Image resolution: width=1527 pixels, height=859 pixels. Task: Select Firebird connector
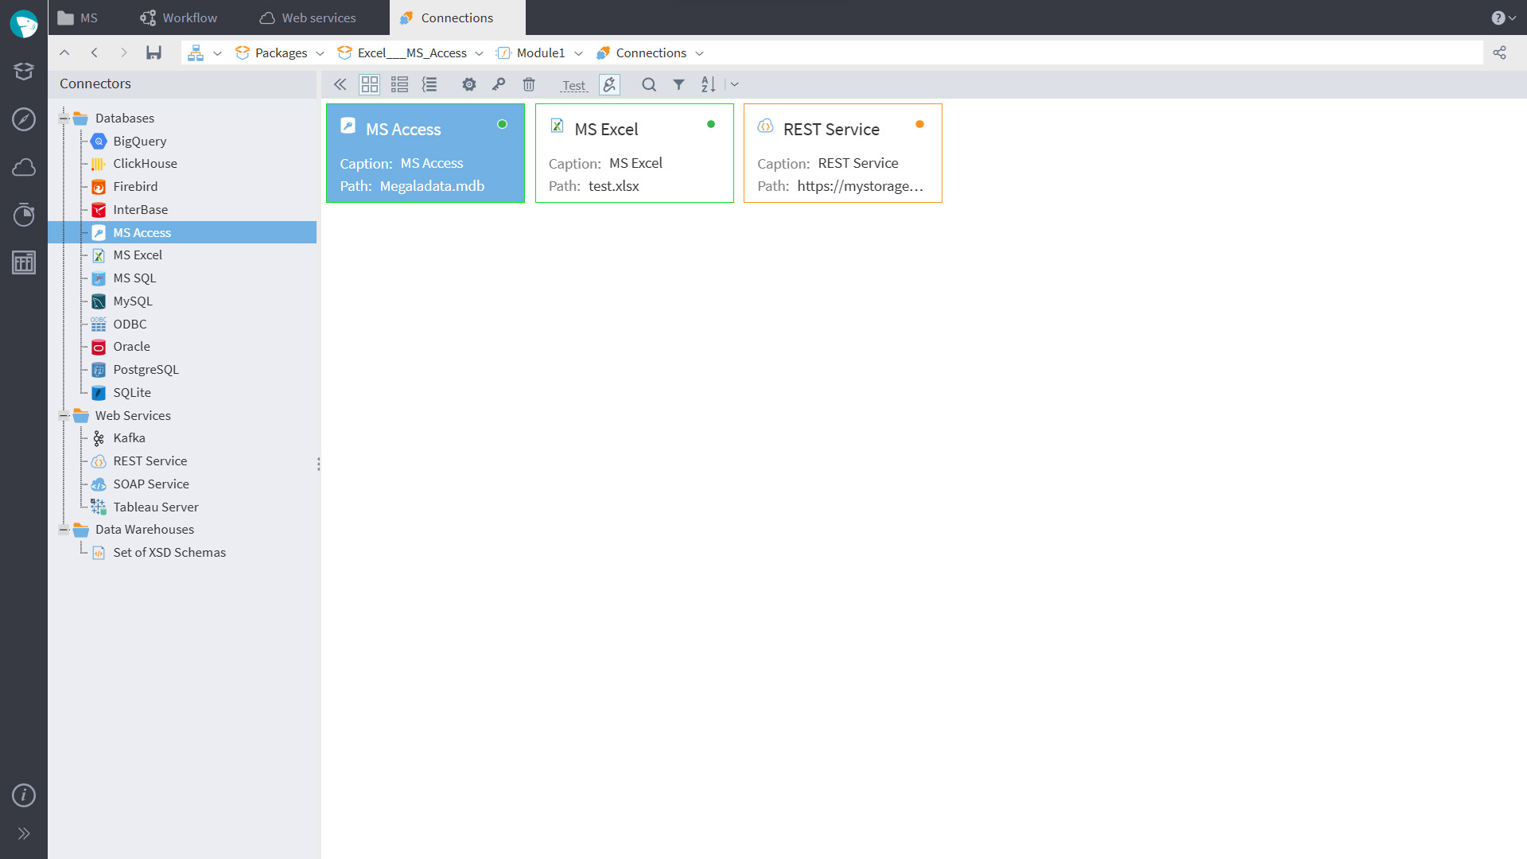tap(135, 186)
